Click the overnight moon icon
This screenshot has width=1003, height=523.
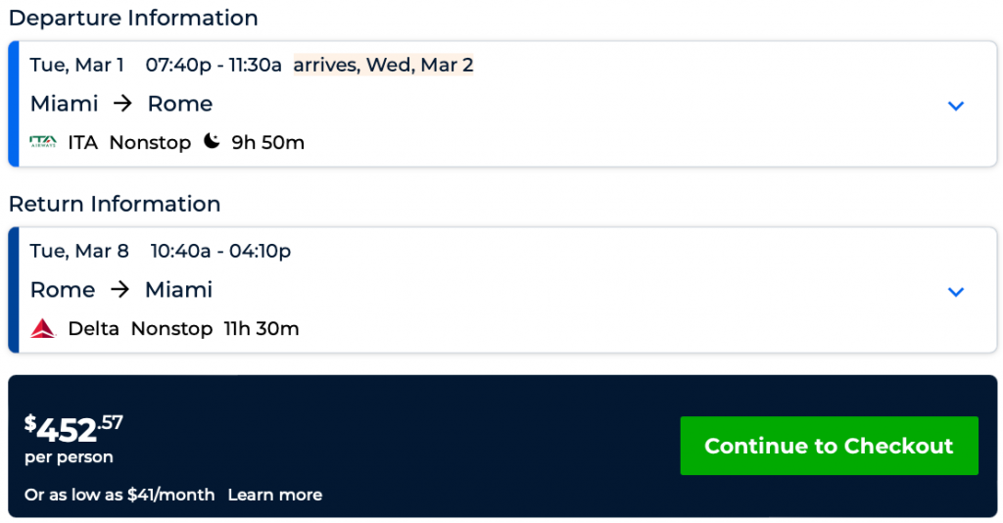[x=212, y=142]
